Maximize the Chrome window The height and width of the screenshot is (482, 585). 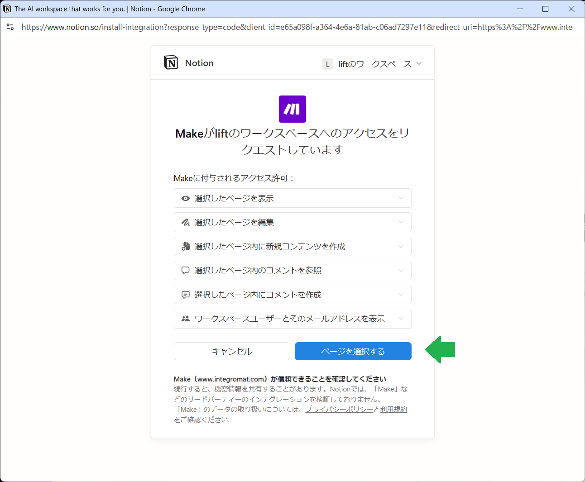[x=546, y=9]
